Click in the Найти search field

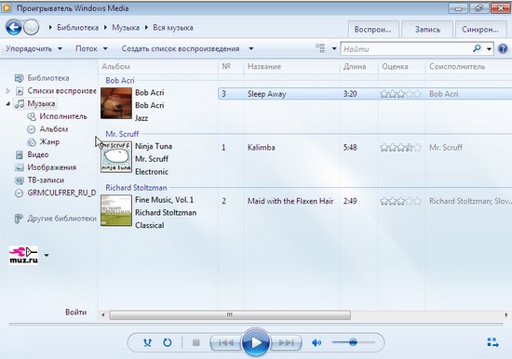[x=406, y=49]
